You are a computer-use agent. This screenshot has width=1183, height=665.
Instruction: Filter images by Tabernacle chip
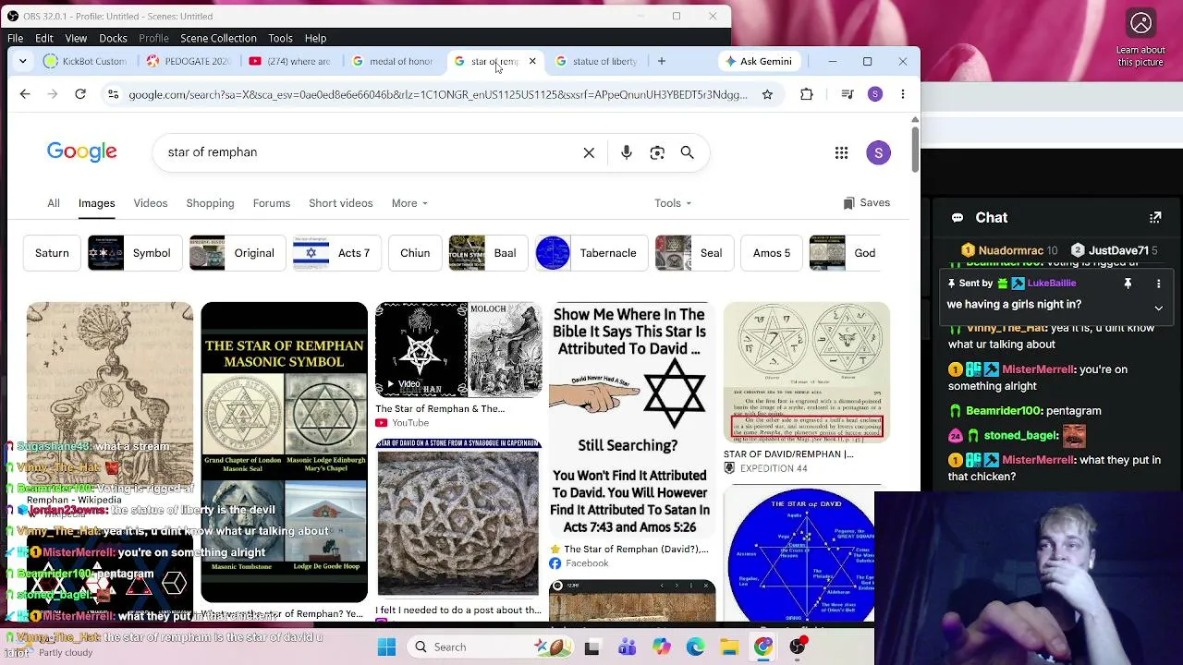[x=591, y=253]
